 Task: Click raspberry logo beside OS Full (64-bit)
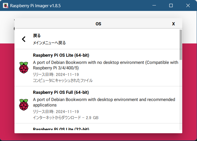(24, 105)
